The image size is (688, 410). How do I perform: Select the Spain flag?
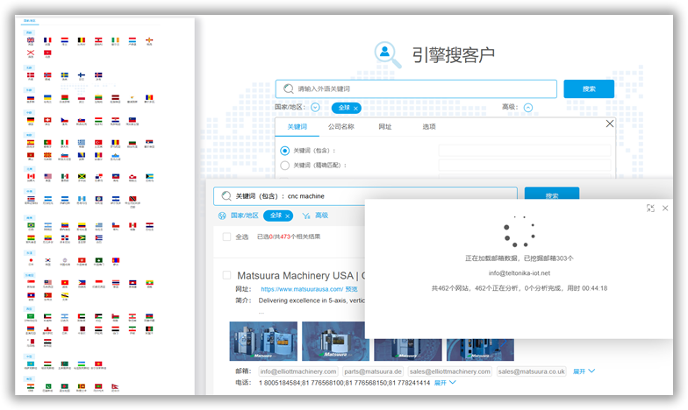pos(31,142)
